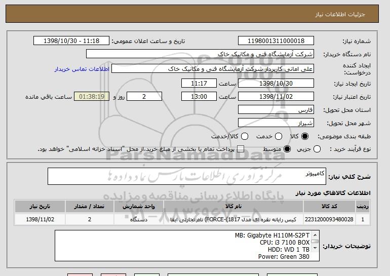Click the buyer organization name field
Viewport: 390px width, 276px height.
(x=200, y=54)
